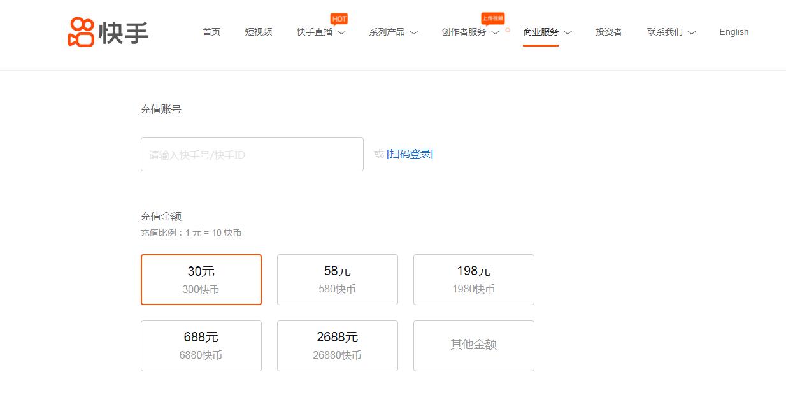
Task: Choose 其他金额 for a custom amount
Action: coord(473,345)
